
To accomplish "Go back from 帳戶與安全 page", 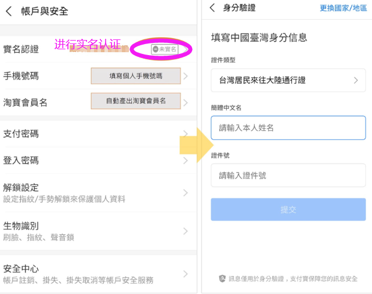I will point(9,11).
